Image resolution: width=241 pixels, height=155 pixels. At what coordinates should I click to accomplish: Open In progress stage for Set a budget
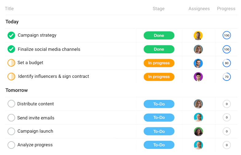pyautogui.click(x=159, y=63)
